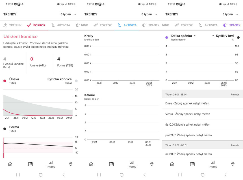
Task: Toggle the Fyzická kondice grey dot
Action: [76, 81]
